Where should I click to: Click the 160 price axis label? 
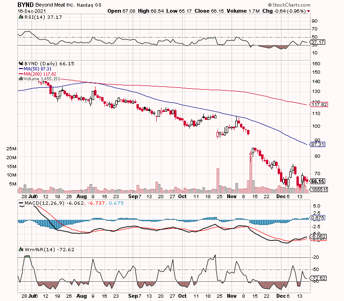(x=316, y=64)
